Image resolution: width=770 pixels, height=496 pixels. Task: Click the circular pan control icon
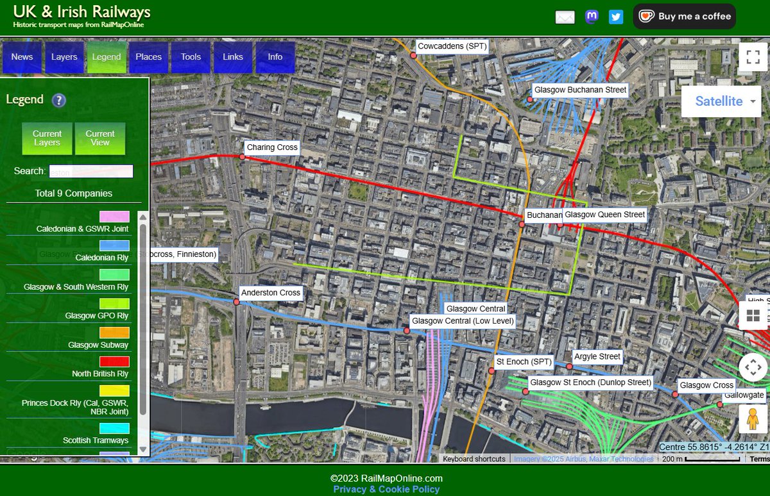click(x=753, y=367)
